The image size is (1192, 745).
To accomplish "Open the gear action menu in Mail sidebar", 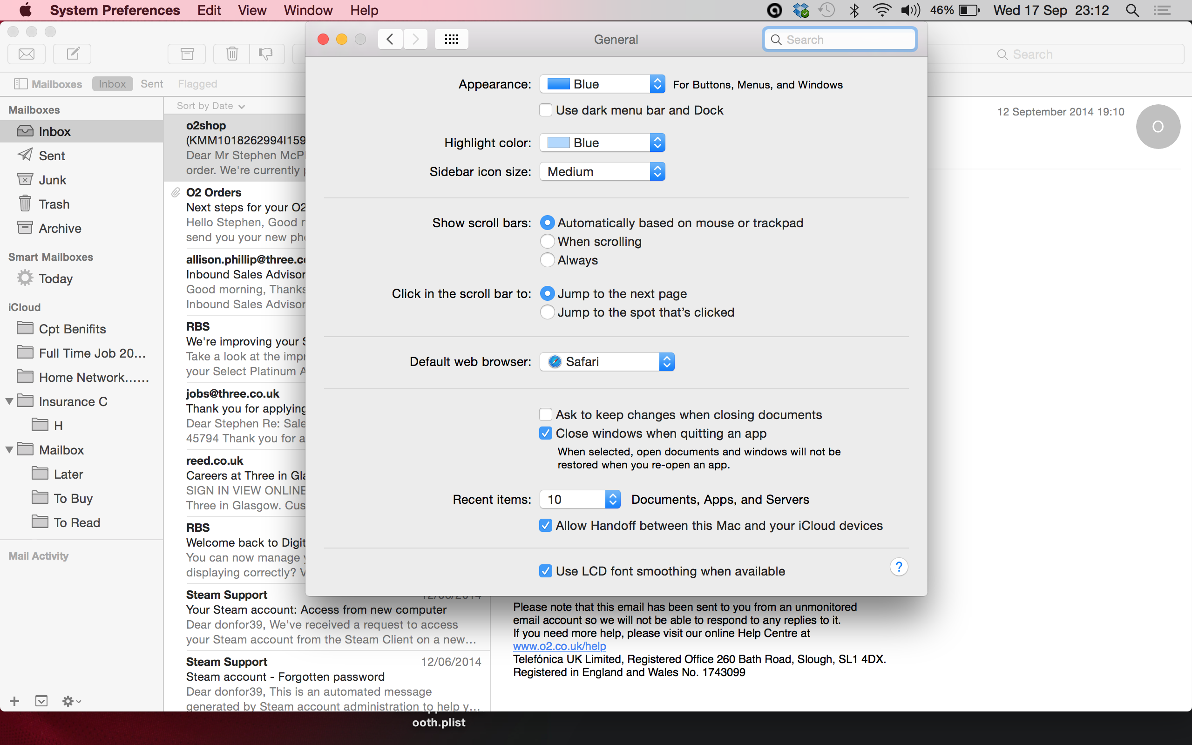I will [x=71, y=701].
